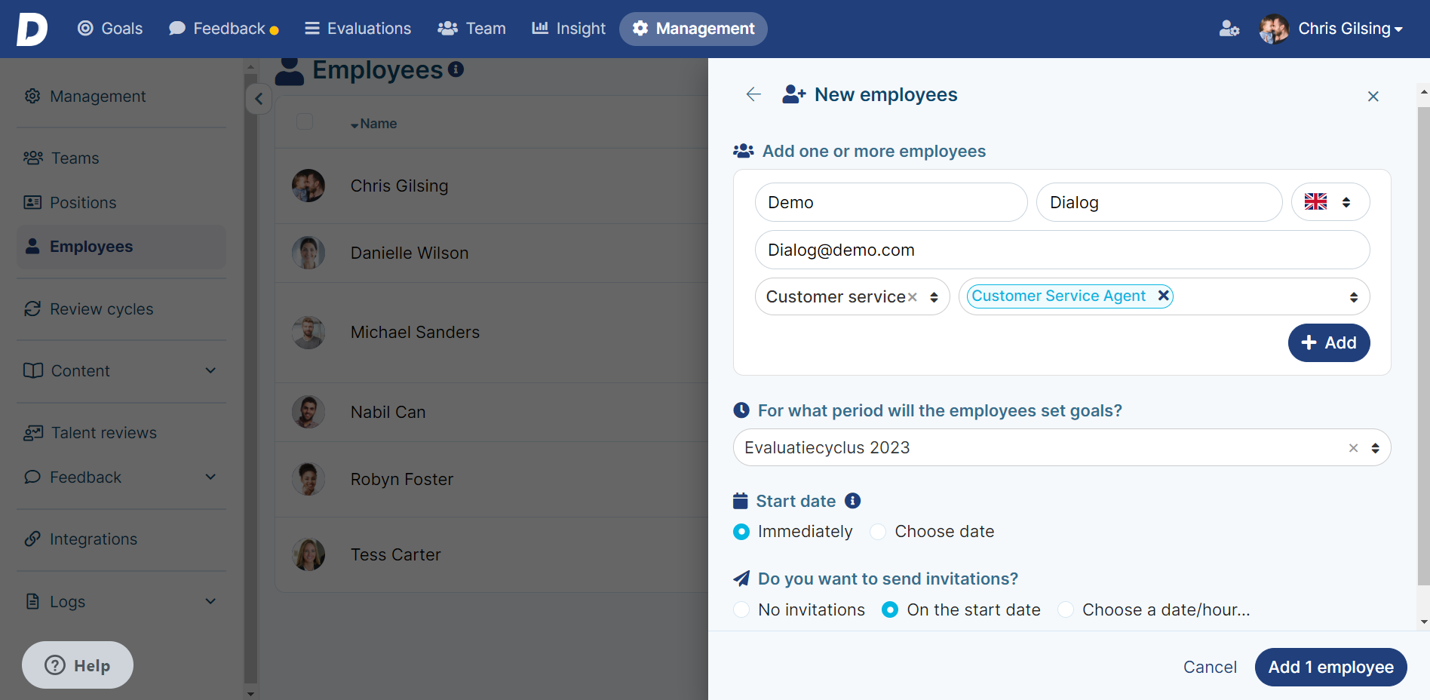Click the Add button for employee row
The width and height of the screenshot is (1430, 700).
1329,343
